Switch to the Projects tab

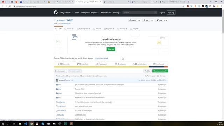click(109, 29)
